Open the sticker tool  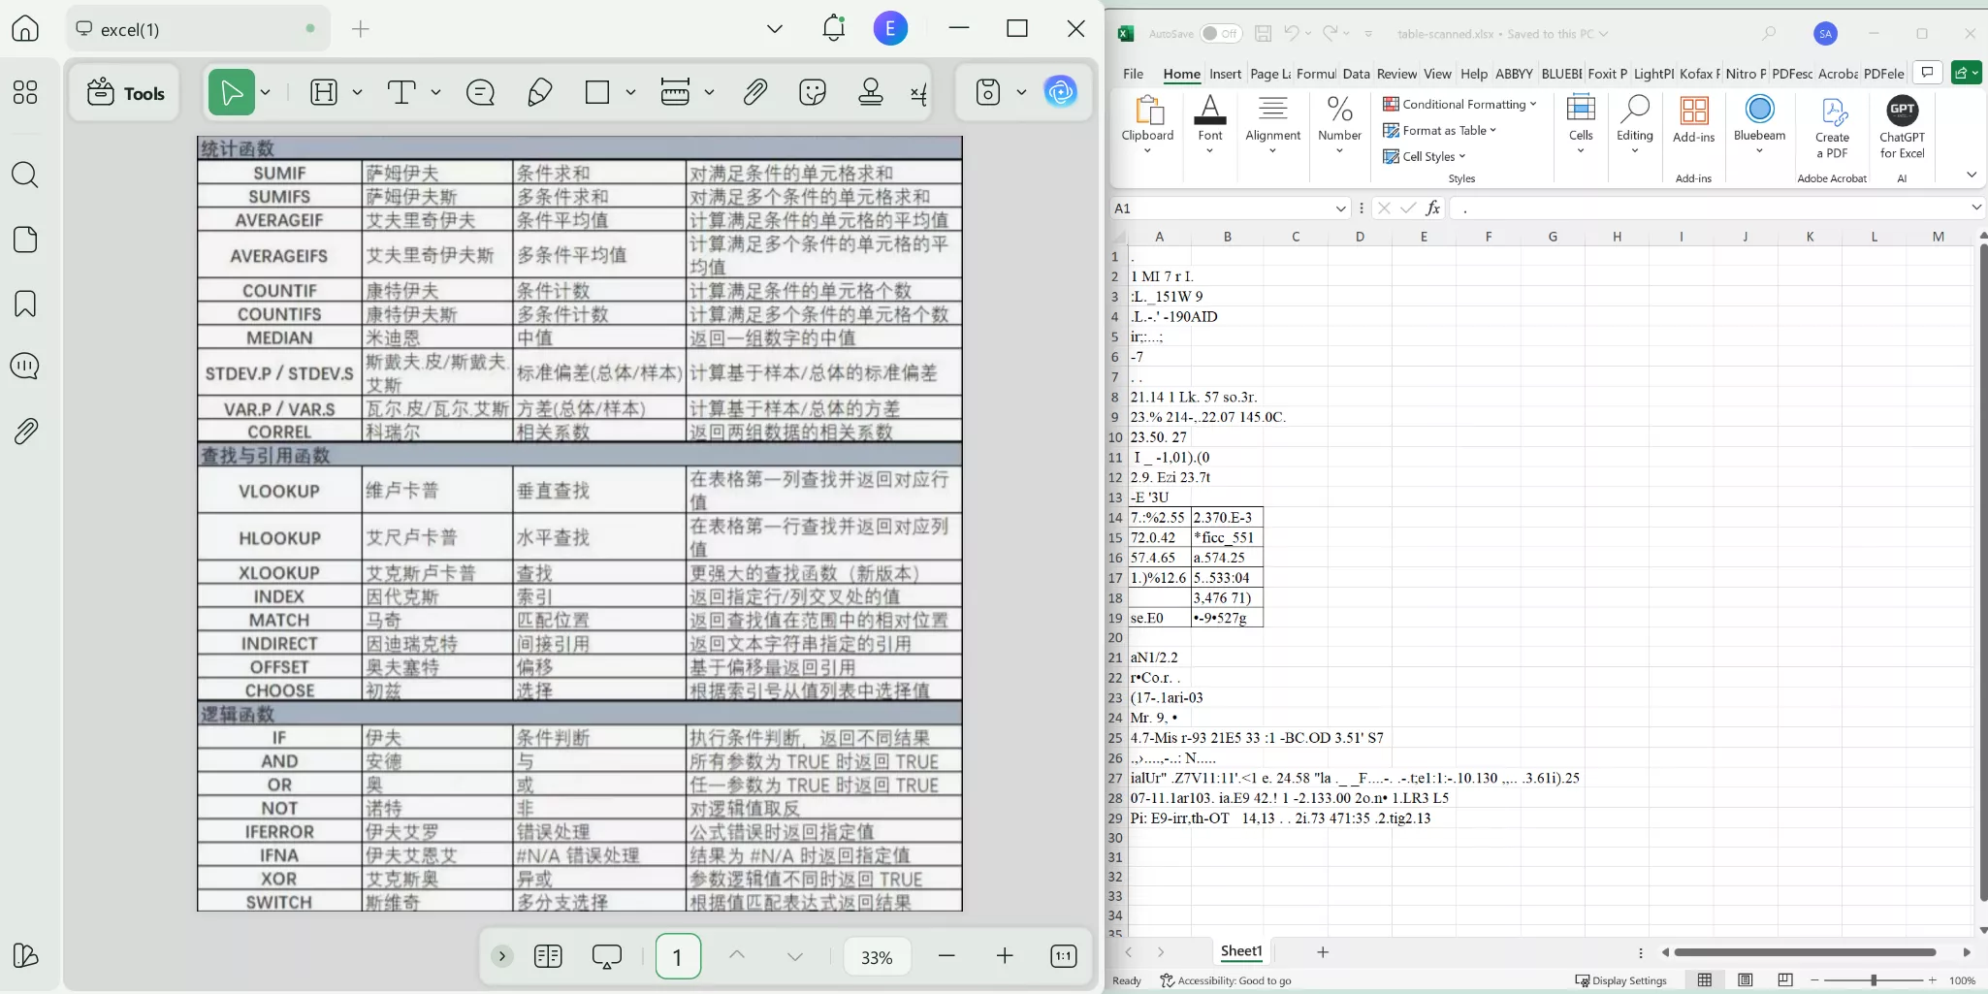click(x=812, y=92)
